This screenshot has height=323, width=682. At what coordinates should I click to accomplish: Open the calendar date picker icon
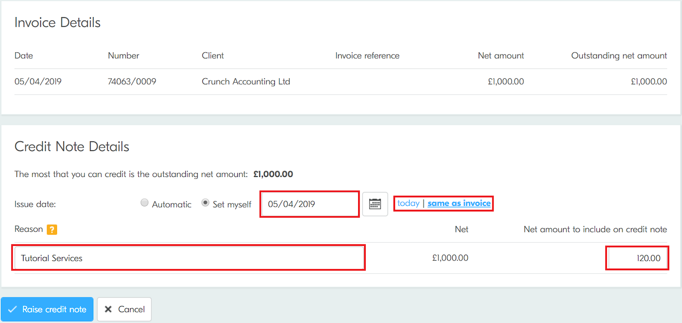(x=375, y=204)
